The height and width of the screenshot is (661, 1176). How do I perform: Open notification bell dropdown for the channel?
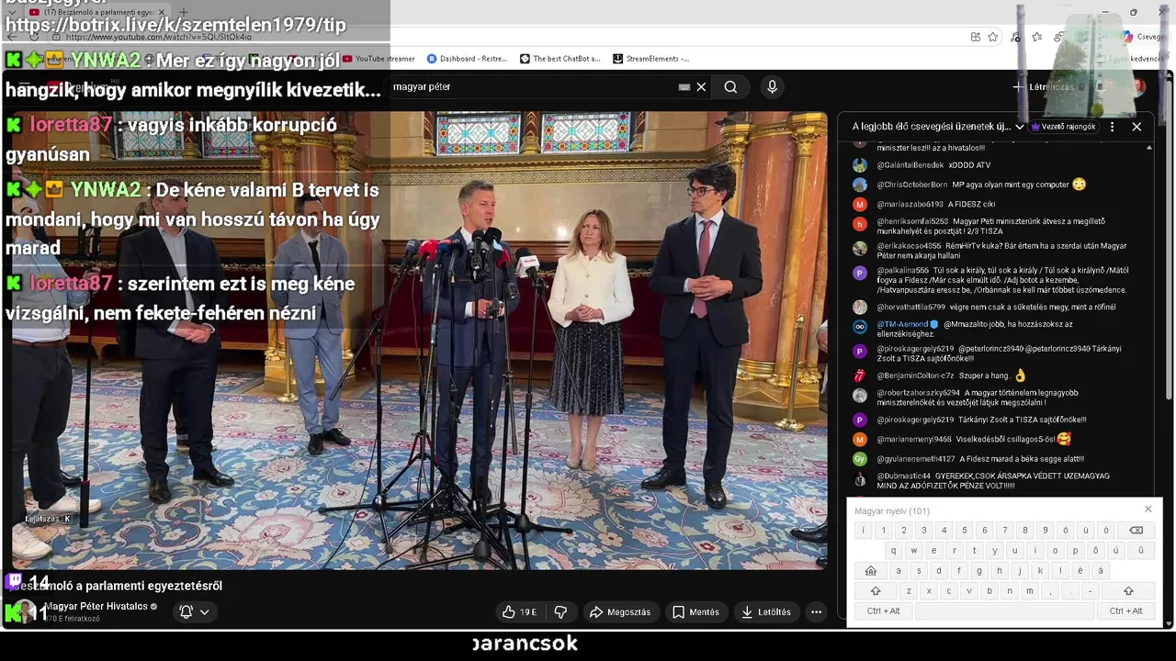point(195,611)
